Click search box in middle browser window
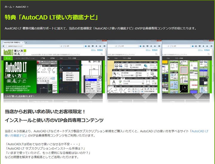Viewport: 215px width, 164px height. [x=128, y=46]
